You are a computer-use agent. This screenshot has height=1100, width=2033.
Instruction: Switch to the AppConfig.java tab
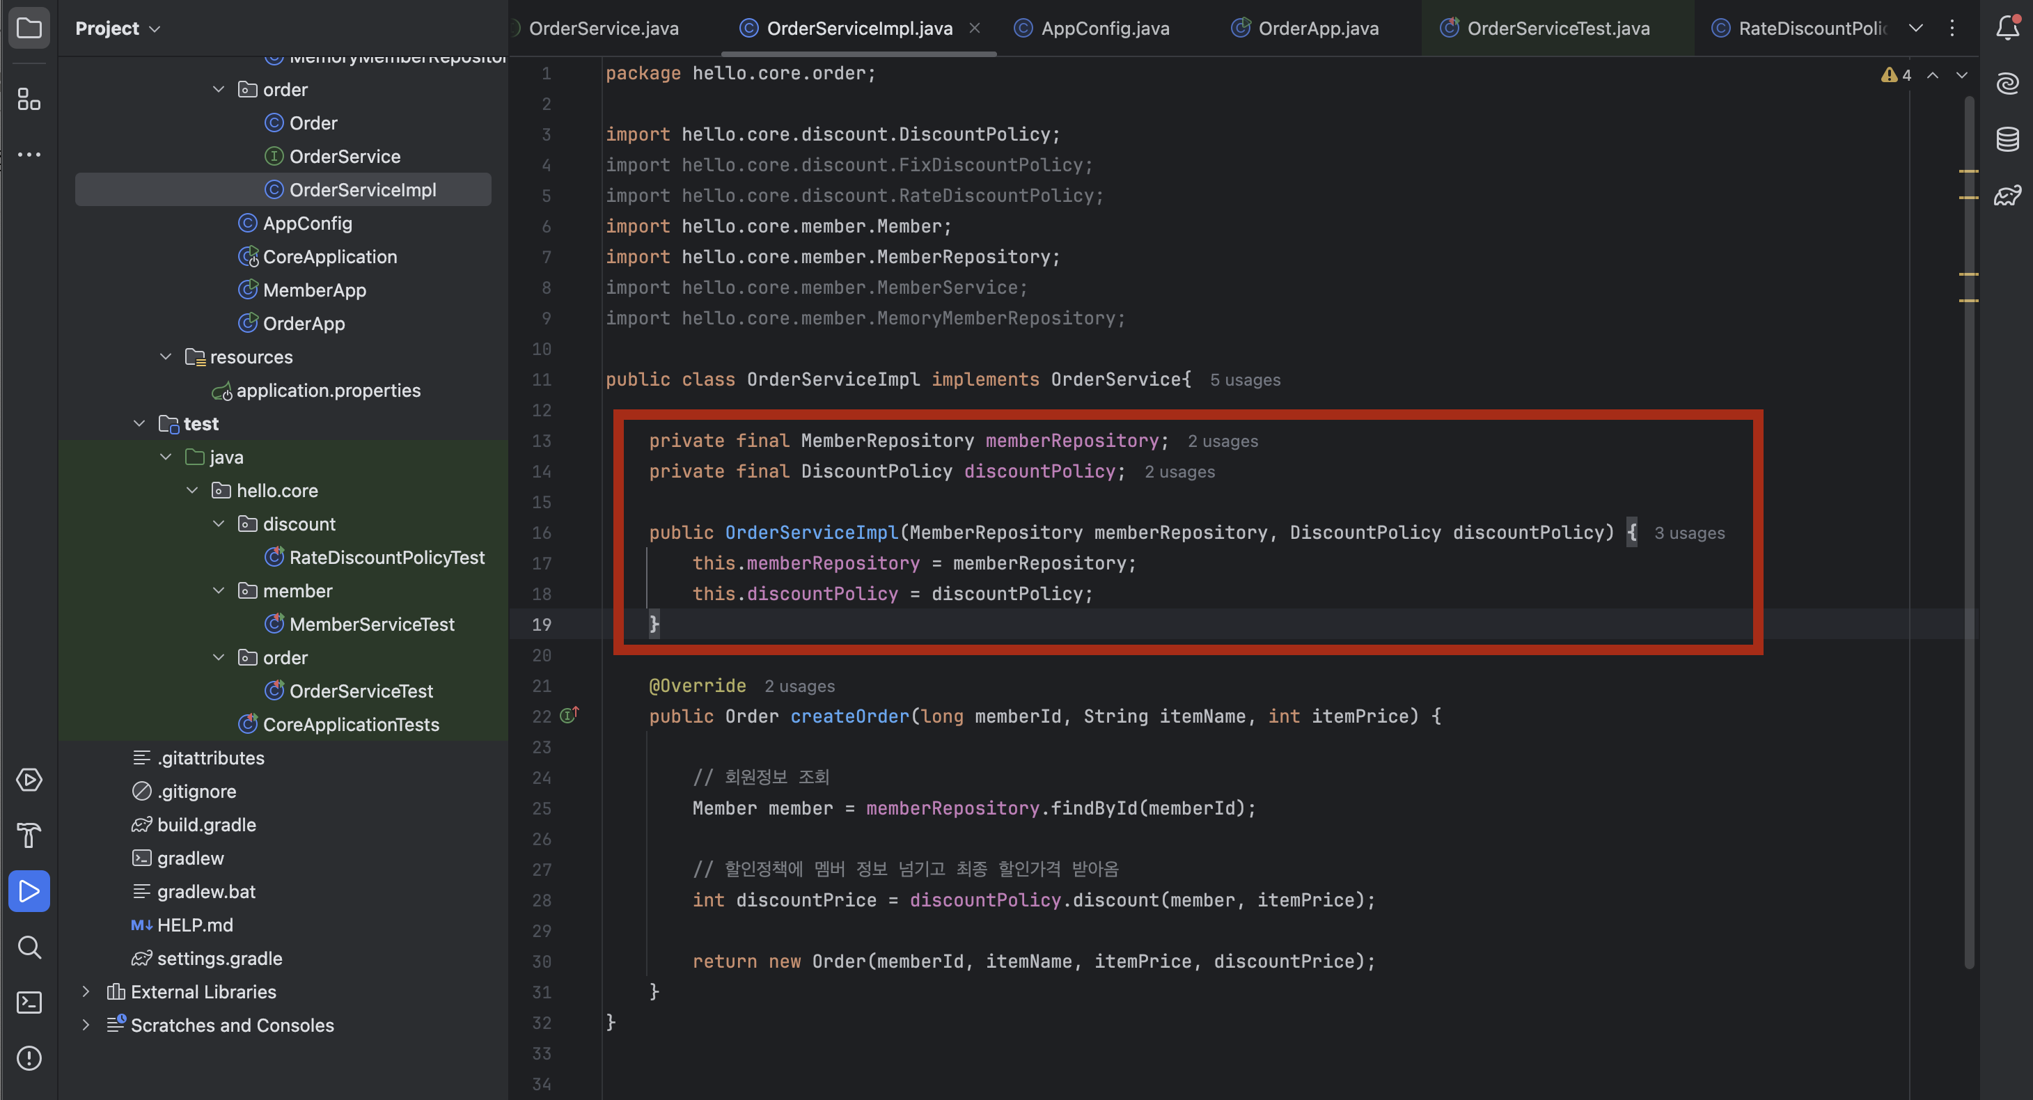[x=1104, y=29]
